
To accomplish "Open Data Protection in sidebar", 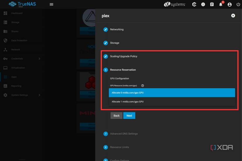I will 19,40.
